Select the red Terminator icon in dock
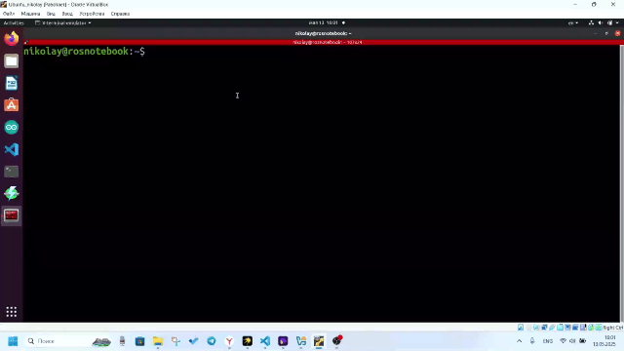 (11, 215)
